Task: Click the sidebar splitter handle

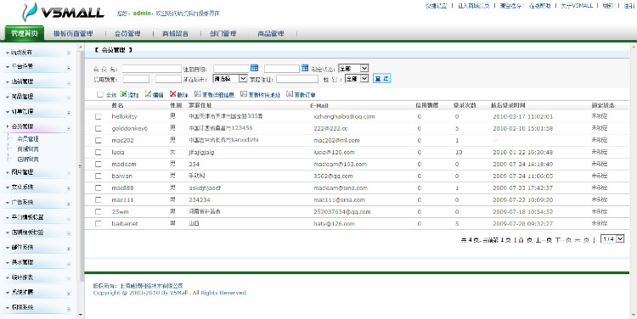Action: point(80,166)
